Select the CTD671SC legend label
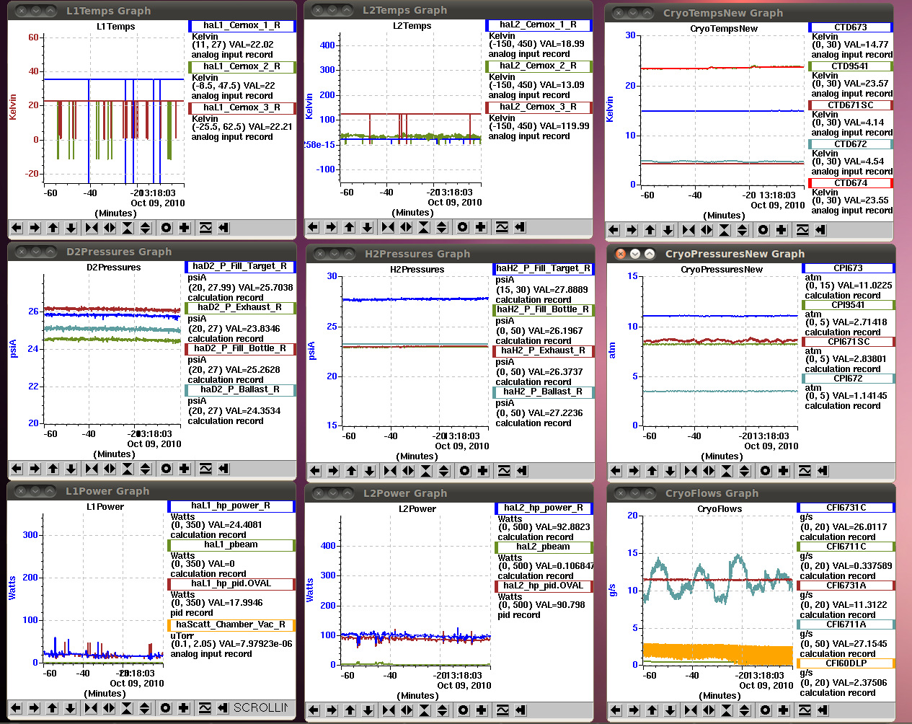Screen dimensions: 912x724 click(851, 105)
